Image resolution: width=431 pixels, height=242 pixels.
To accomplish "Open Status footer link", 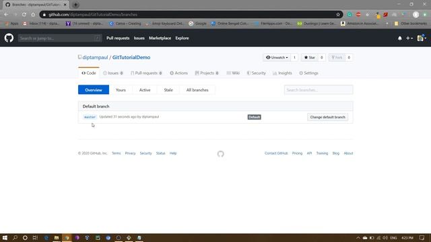I will (160, 153).
